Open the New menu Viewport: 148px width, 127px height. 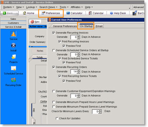(x=20, y=7)
